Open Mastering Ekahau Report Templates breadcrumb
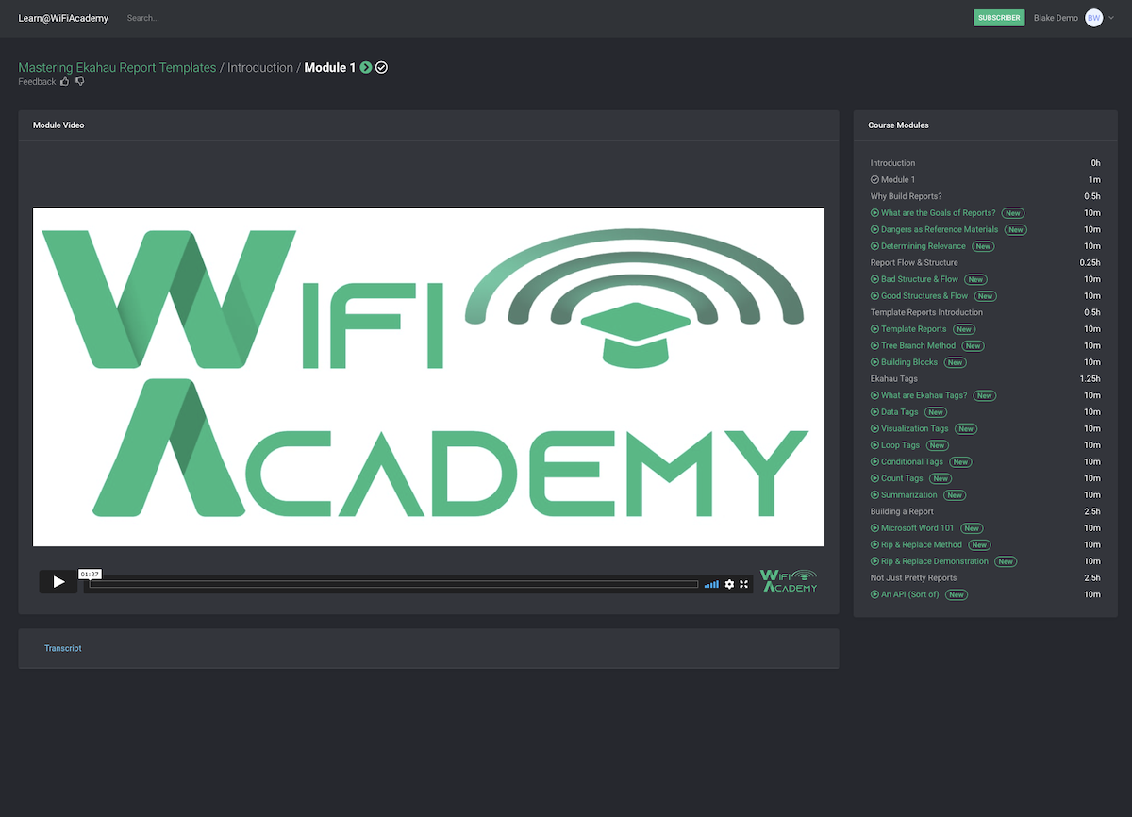Image resolution: width=1132 pixels, height=817 pixels. (x=117, y=68)
